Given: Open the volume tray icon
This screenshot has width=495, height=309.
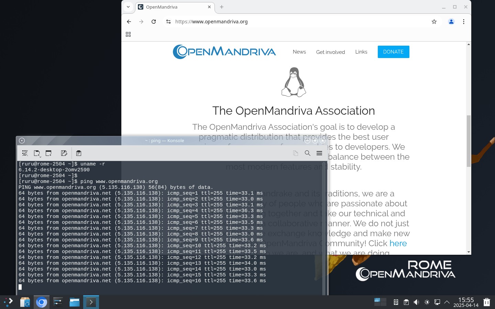Looking at the screenshot, I should [x=416, y=302].
